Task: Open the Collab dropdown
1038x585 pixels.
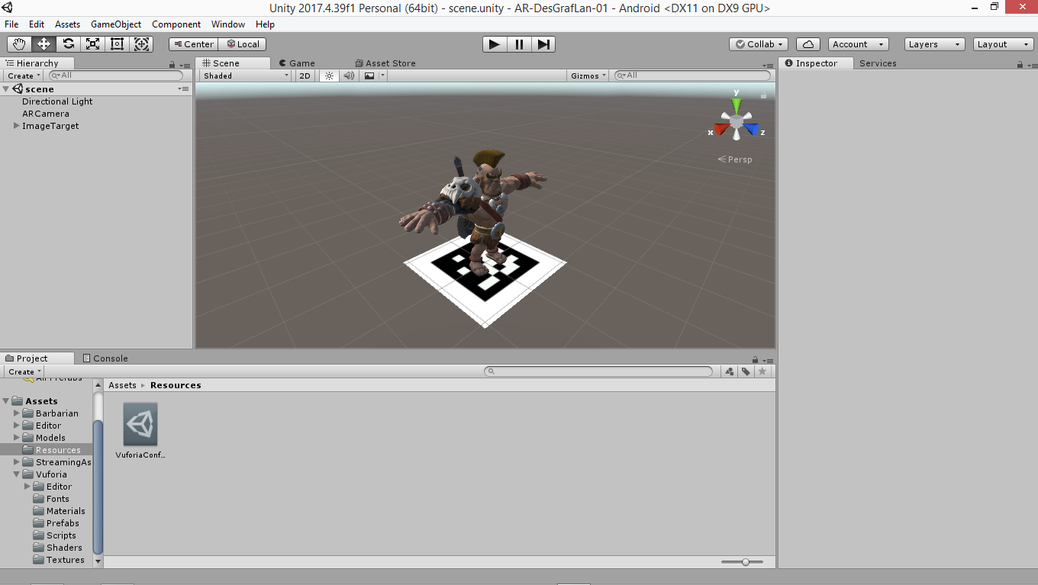Action: [759, 44]
